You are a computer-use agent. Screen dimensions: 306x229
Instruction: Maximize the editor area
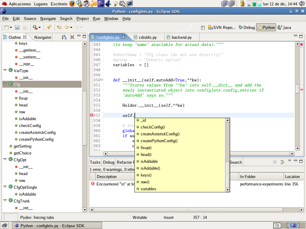[x=301, y=36]
